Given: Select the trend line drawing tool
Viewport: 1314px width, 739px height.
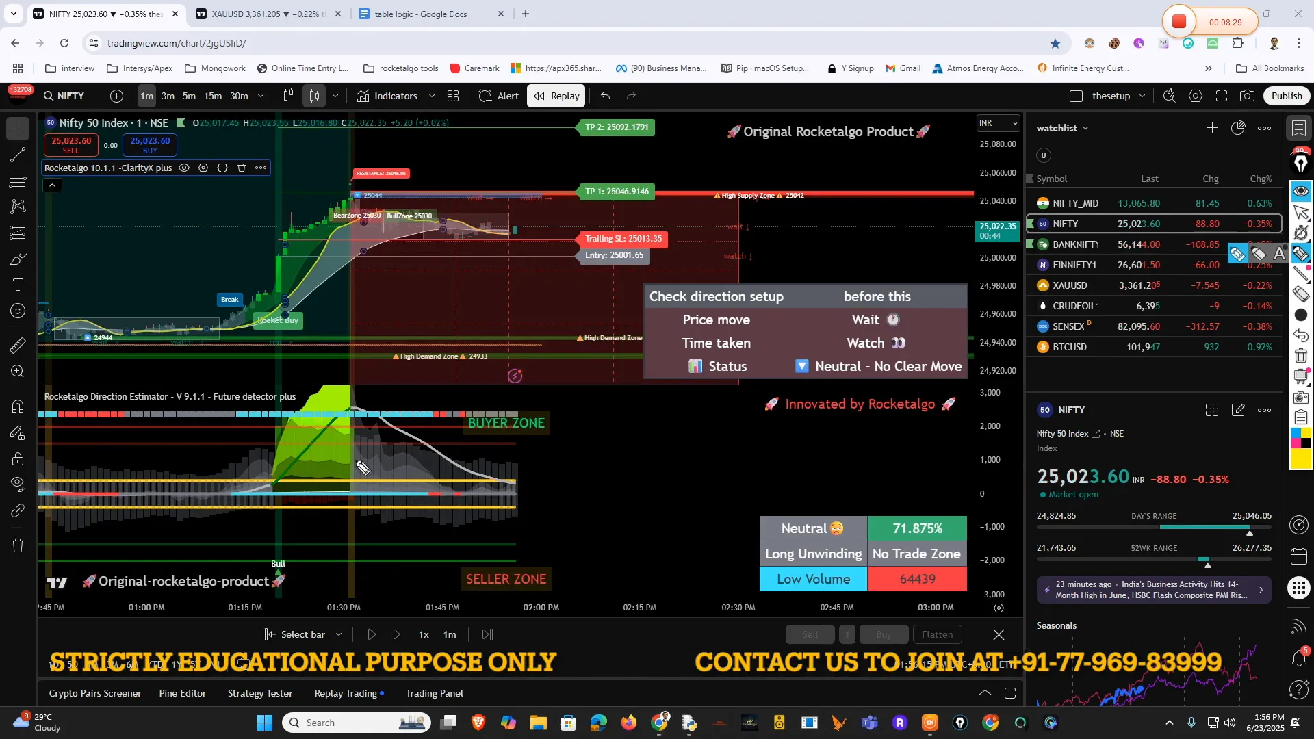Looking at the screenshot, I should coord(18,155).
